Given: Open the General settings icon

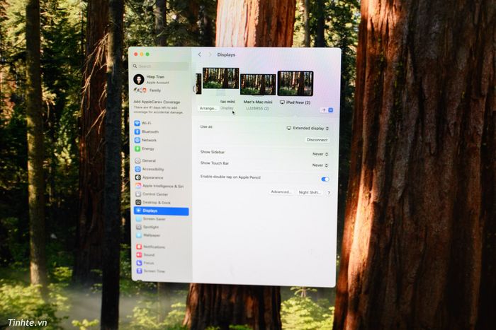Looking at the screenshot, I should click(x=137, y=160).
